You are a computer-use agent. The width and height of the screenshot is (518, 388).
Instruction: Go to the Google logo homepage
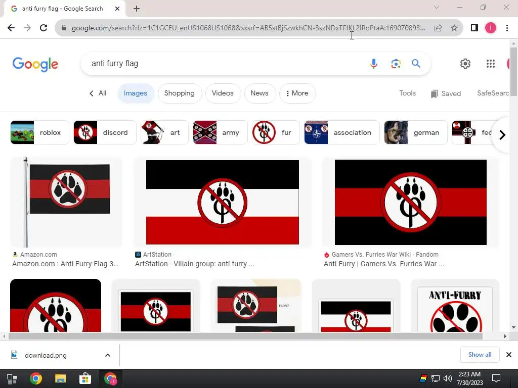tap(35, 64)
